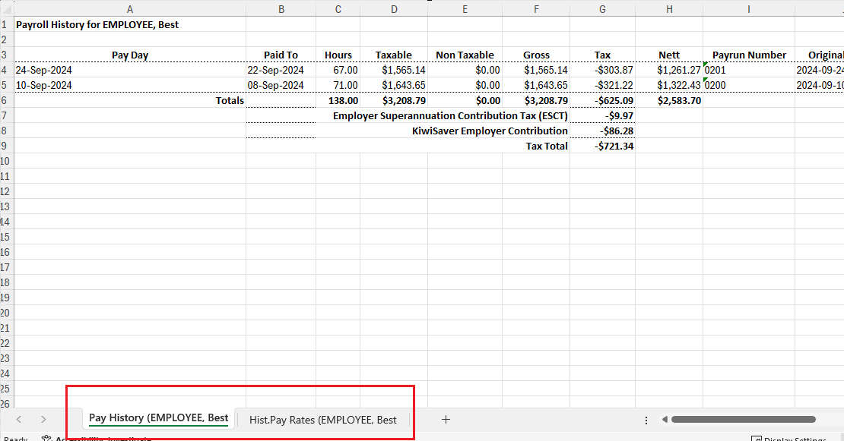This screenshot has height=441, width=844.
Task: Select the 67.00 hours cell
Action: 338,70
